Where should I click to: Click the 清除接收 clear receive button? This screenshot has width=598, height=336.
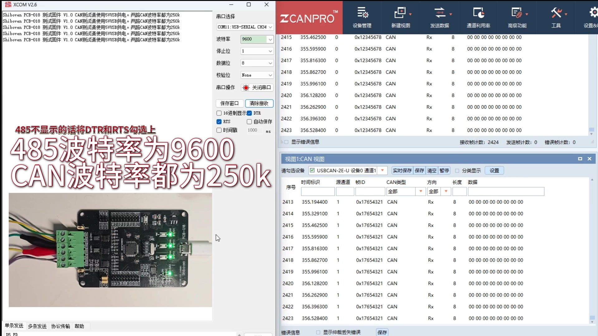(259, 103)
